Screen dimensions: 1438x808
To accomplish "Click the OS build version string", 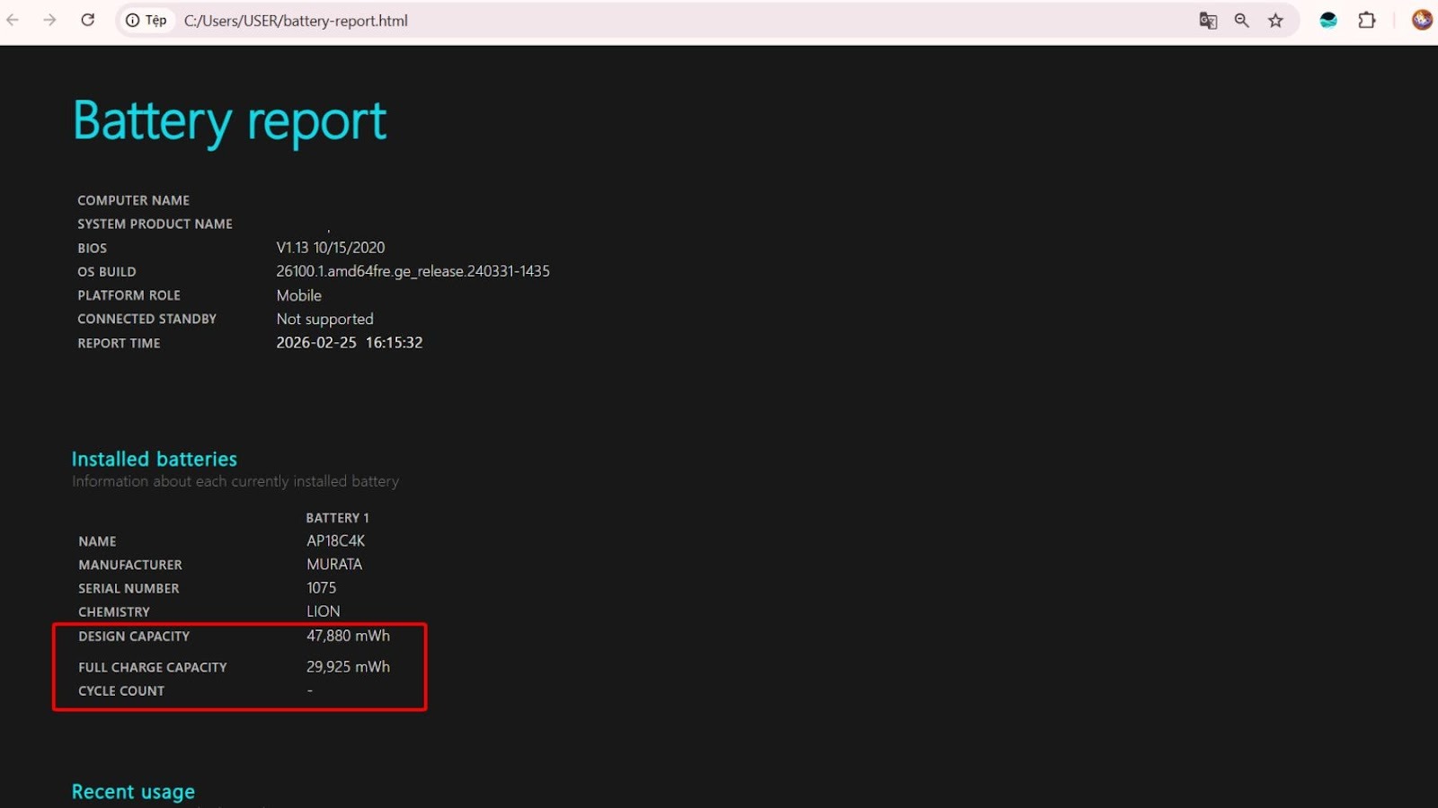I will coord(413,271).
